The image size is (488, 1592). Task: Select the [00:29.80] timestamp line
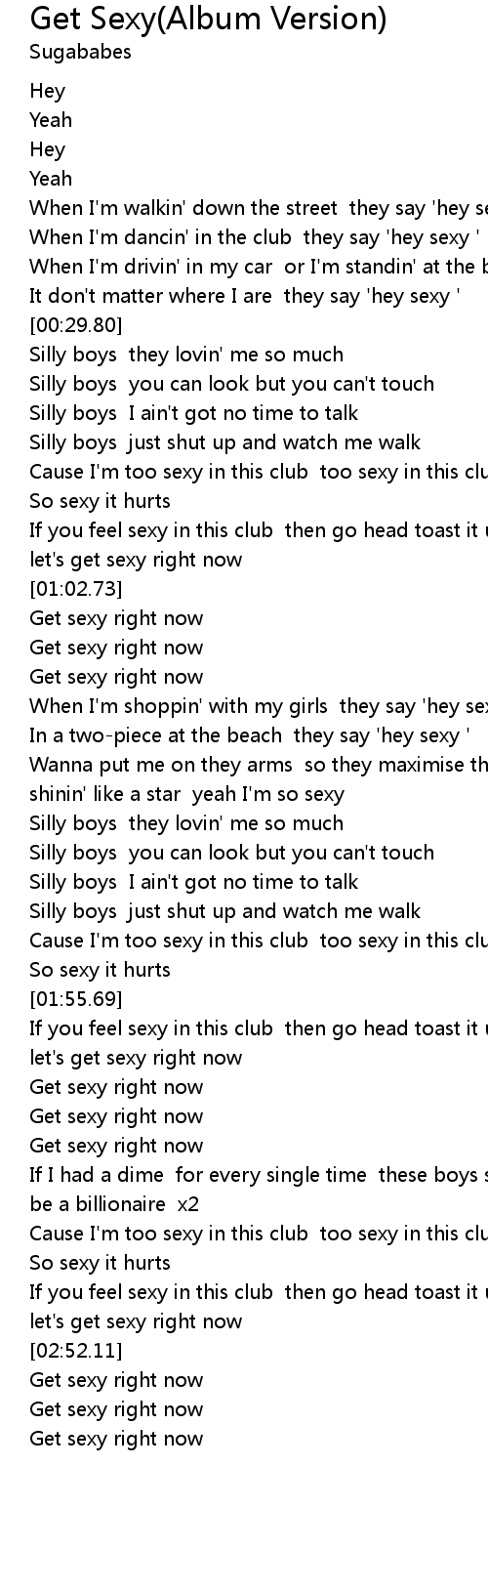pos(76,325)
